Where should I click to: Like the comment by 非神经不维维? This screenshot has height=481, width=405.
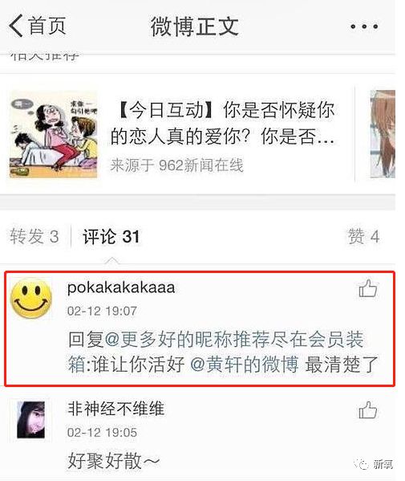[367, 410]
